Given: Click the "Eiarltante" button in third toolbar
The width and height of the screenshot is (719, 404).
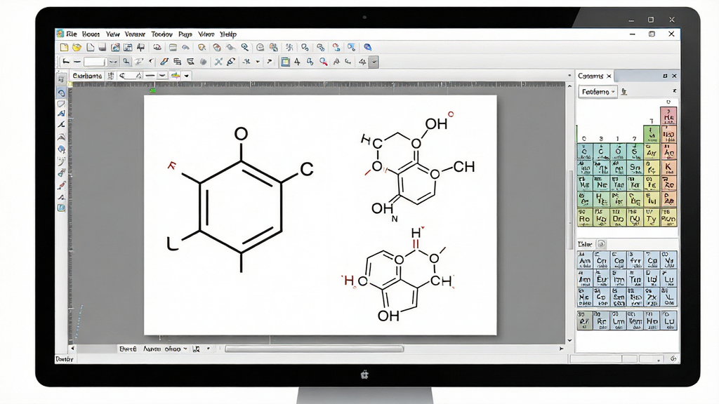Looking at the screenshot, I should pos(87,76).
